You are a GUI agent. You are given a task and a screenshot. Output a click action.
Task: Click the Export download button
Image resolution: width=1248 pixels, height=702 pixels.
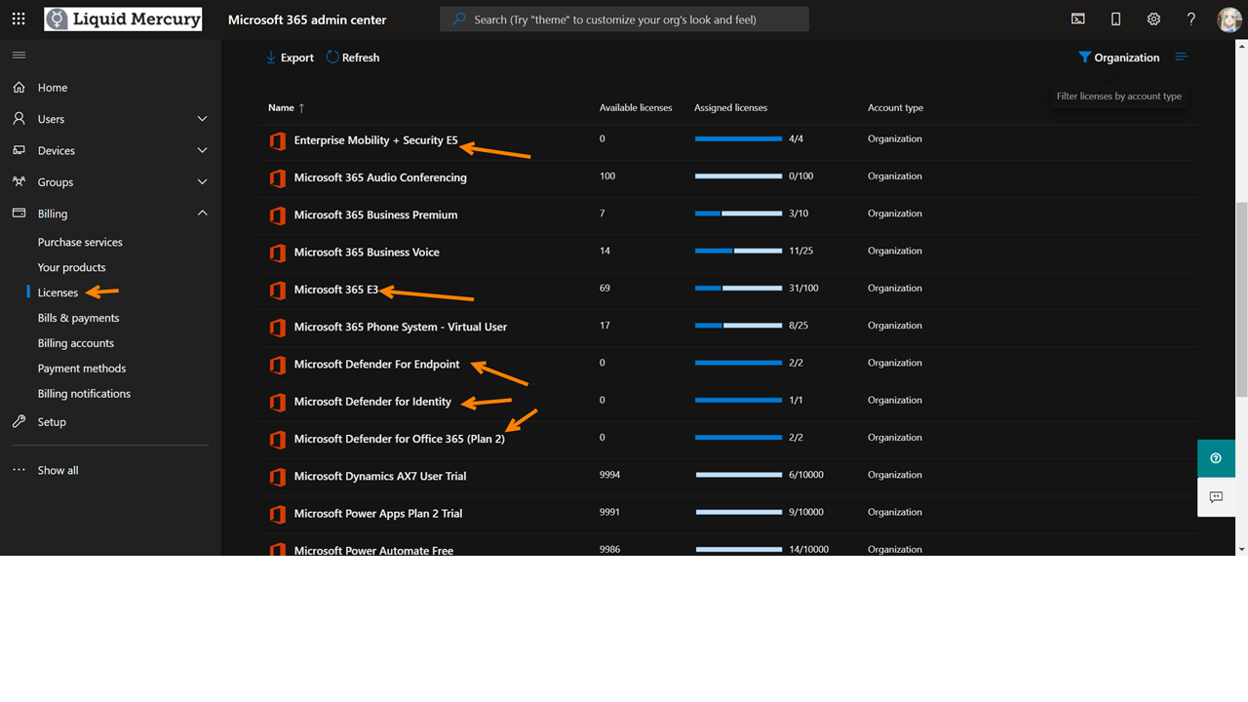(x=290, y=58)
